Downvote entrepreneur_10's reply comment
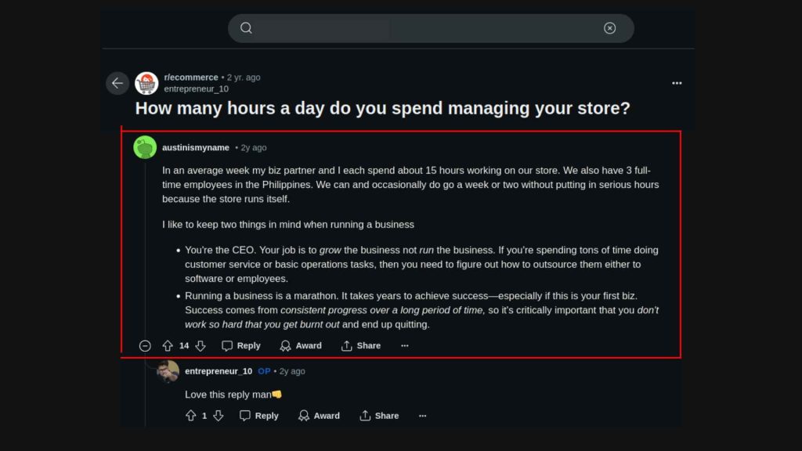802x451 pixels. coord(219,416)
